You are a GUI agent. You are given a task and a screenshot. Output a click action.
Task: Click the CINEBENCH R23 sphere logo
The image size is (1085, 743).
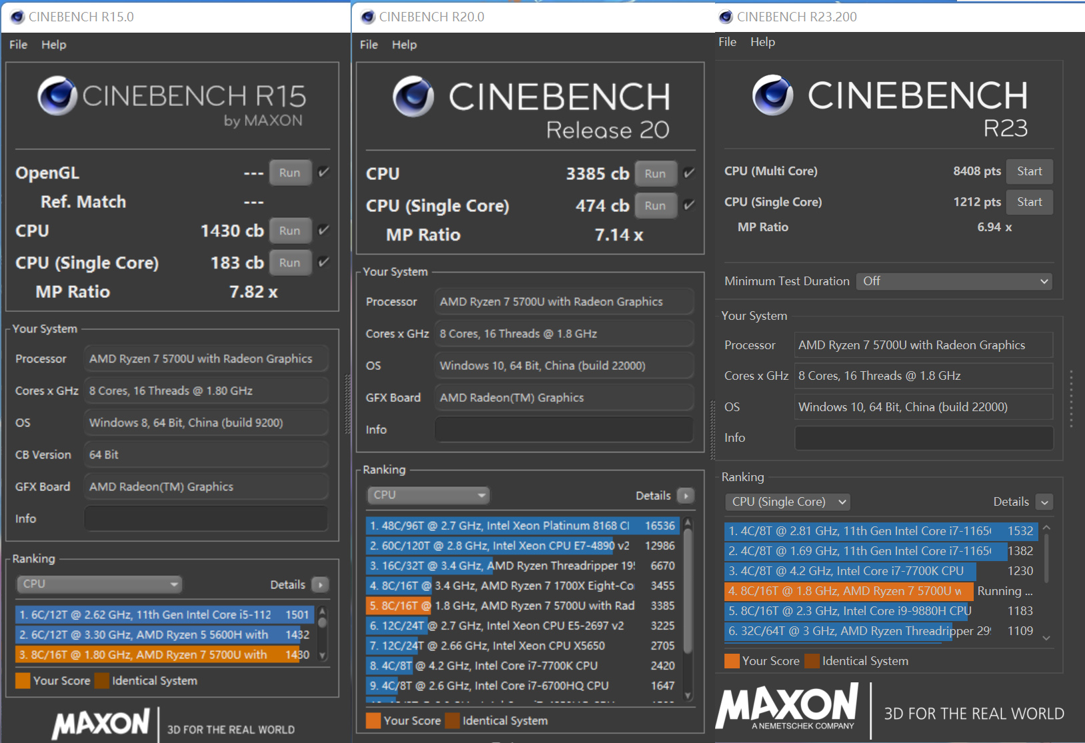click(773, 95)
